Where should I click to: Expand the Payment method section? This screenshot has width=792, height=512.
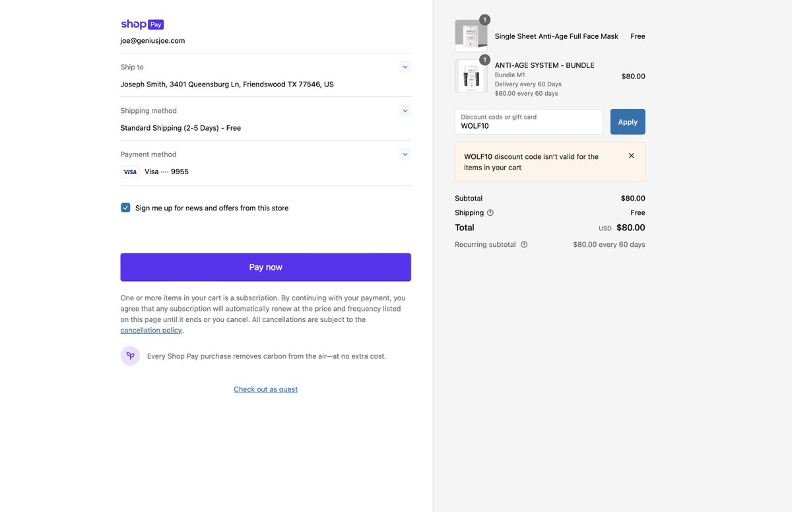point(405,154)
